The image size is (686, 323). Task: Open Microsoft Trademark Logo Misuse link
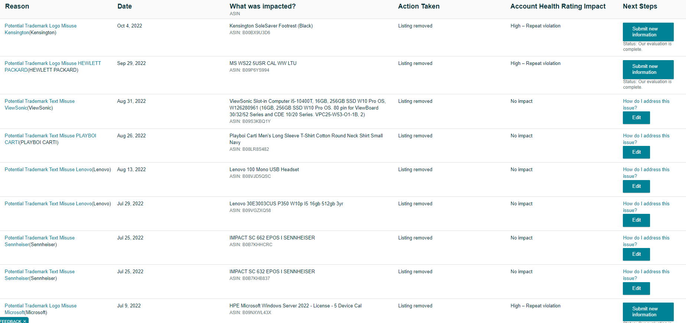[40, 306]
